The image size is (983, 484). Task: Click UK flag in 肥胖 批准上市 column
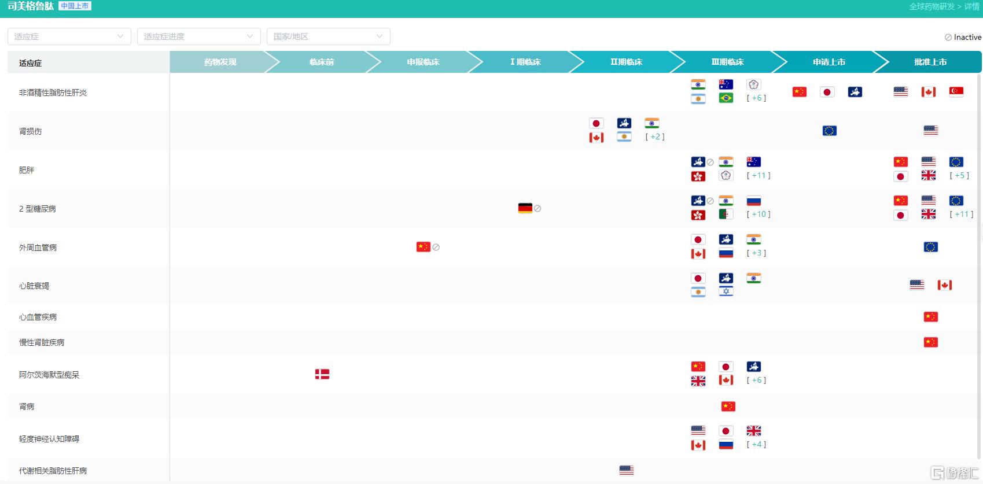[x=929, y=176]
